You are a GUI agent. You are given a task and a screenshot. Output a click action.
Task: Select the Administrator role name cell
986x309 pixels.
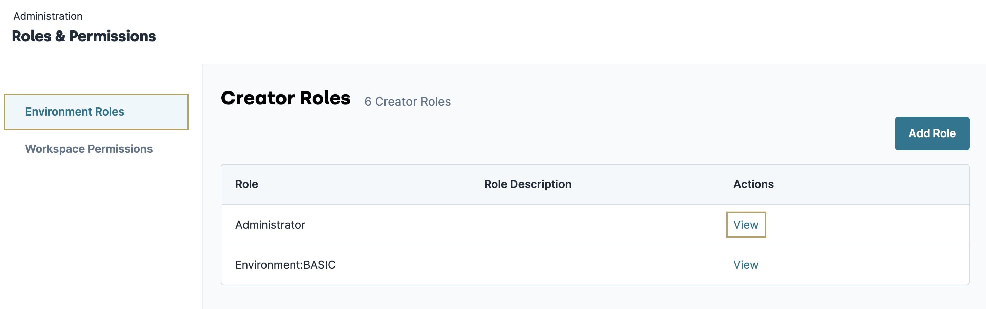(x=270, y=225)
